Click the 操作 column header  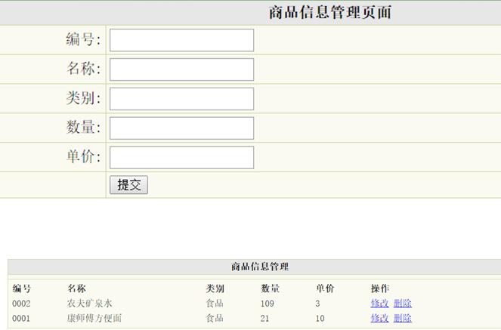point(380,288)
